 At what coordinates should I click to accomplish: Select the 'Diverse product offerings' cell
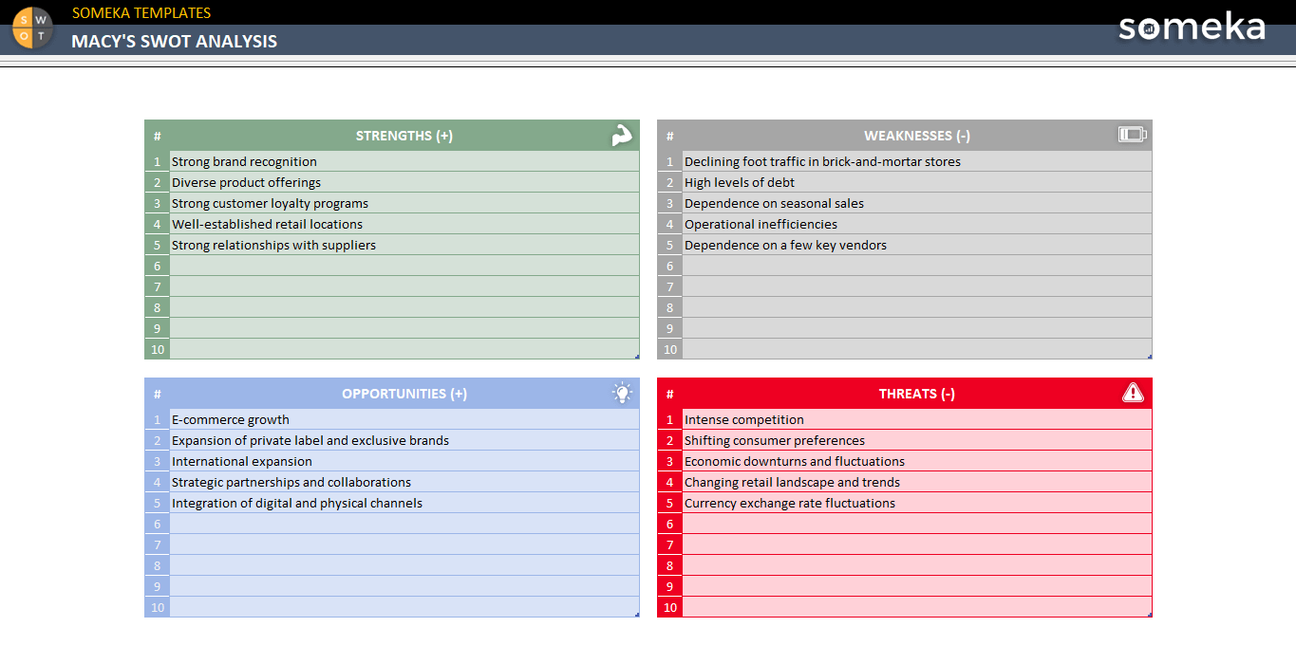(x=404, y=182)
